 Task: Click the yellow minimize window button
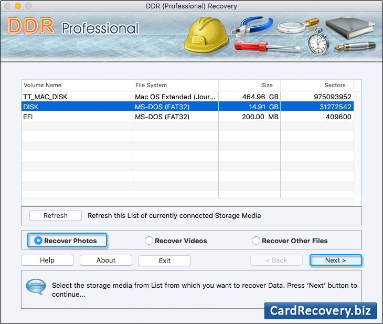18,6
